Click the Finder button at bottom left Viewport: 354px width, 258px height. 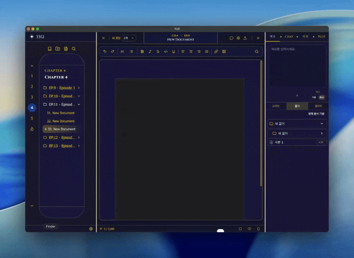[x=51, y=226]
